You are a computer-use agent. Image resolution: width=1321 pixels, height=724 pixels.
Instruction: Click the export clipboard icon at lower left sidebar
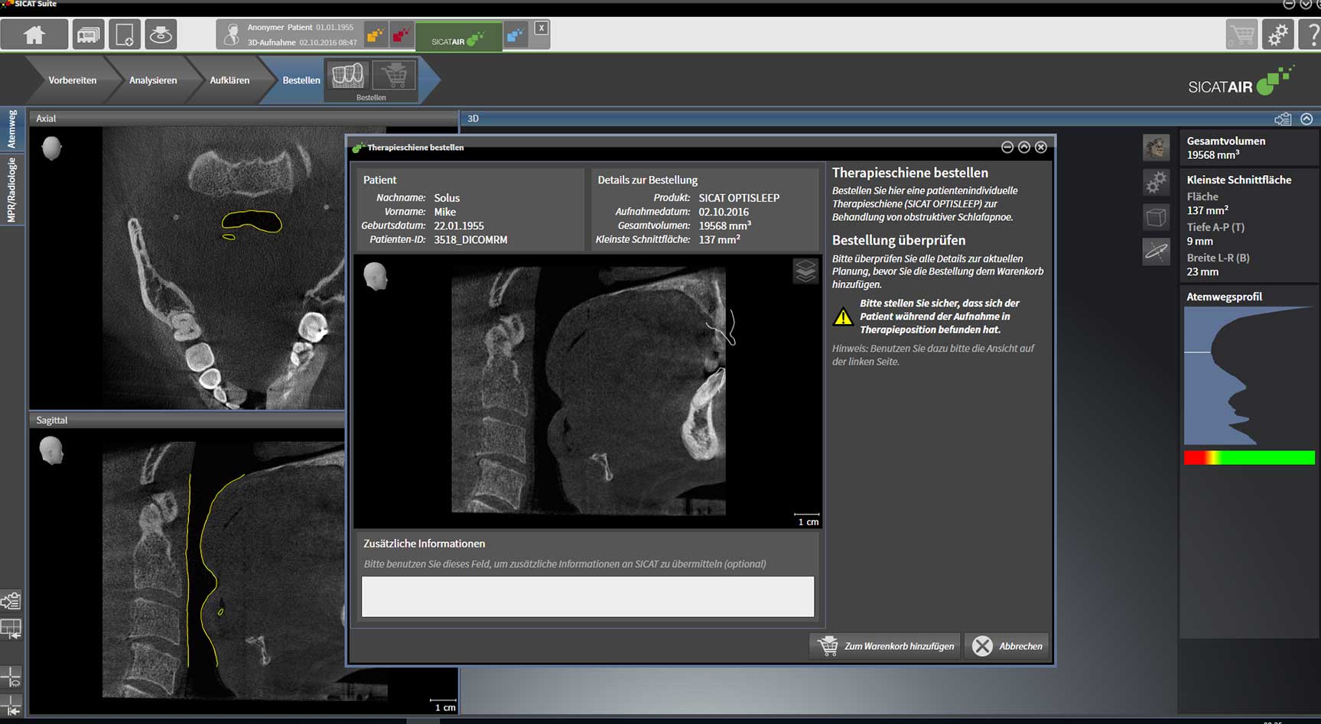coord(11,600)
